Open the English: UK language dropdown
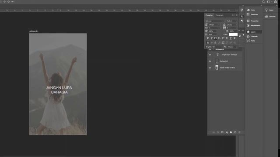 (x=214, y=47)
